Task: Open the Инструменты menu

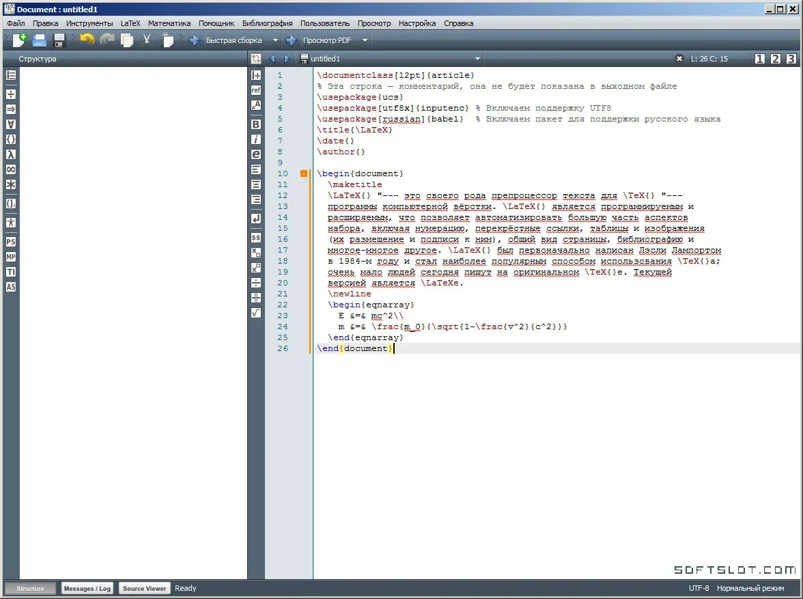Action: tap(89, 23)
